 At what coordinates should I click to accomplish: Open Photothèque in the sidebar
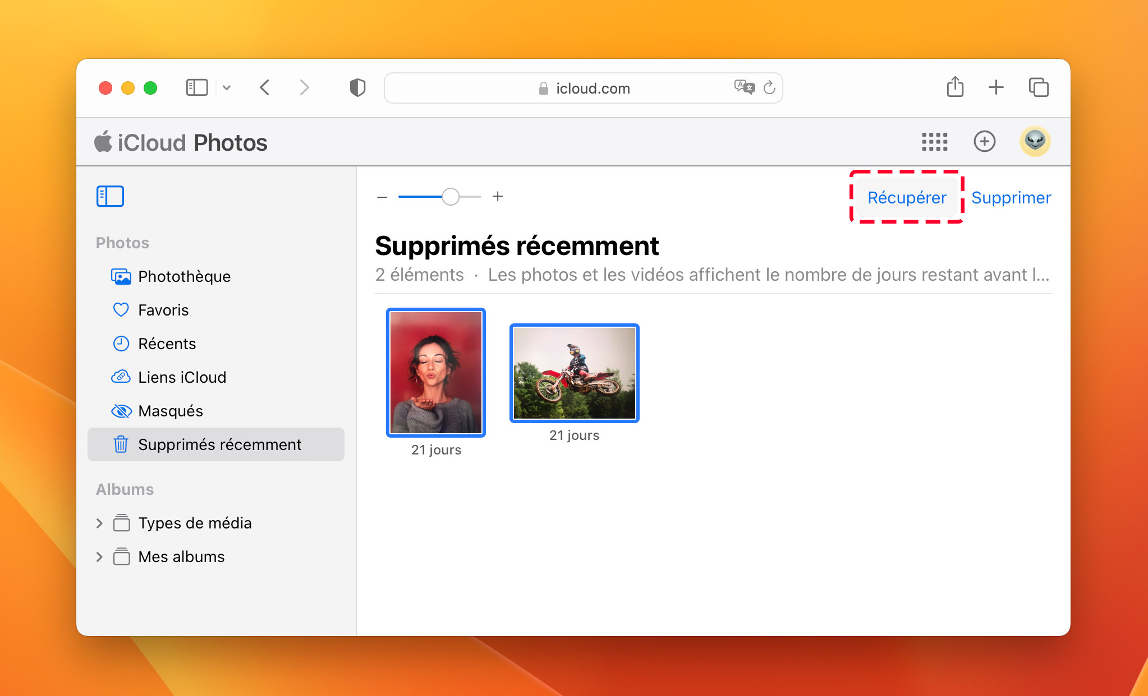pyautogui.click(x=216, y=276)
